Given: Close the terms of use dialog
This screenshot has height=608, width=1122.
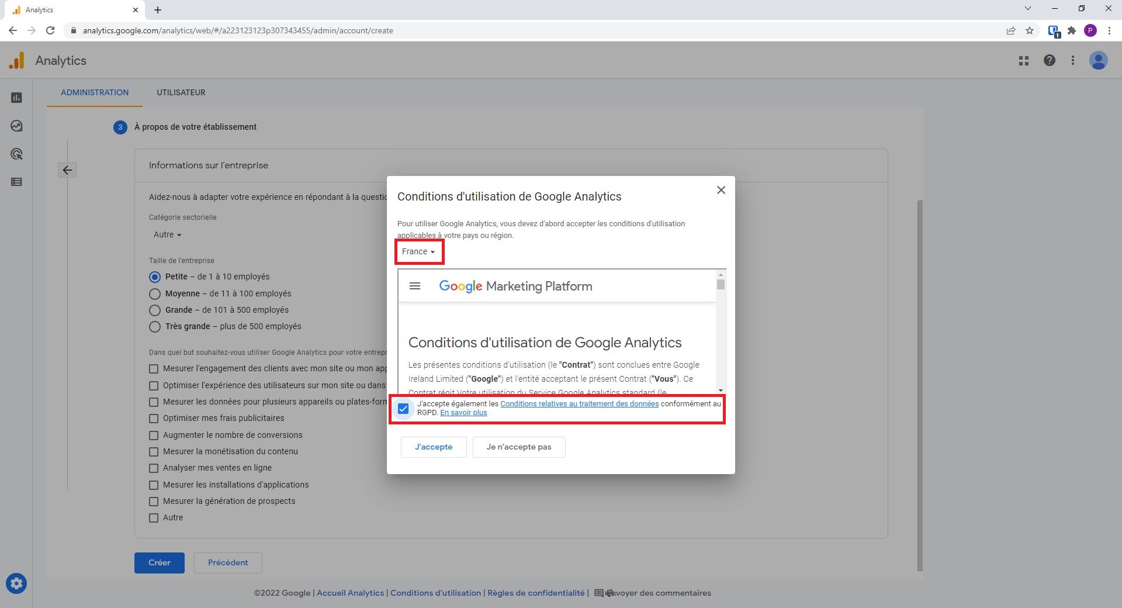Looking at the screenshot, I should click(721, 190).
